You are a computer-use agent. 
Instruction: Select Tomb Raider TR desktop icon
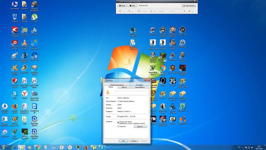(x=153, y=120)
